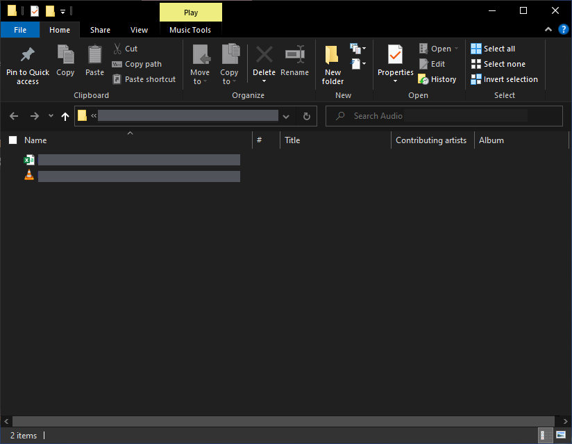
Task: Switch to the Share ribbon tab
Action: click(x=100, y=30)
